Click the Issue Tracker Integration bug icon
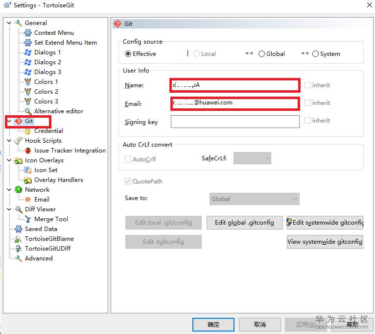 (28, 151)
